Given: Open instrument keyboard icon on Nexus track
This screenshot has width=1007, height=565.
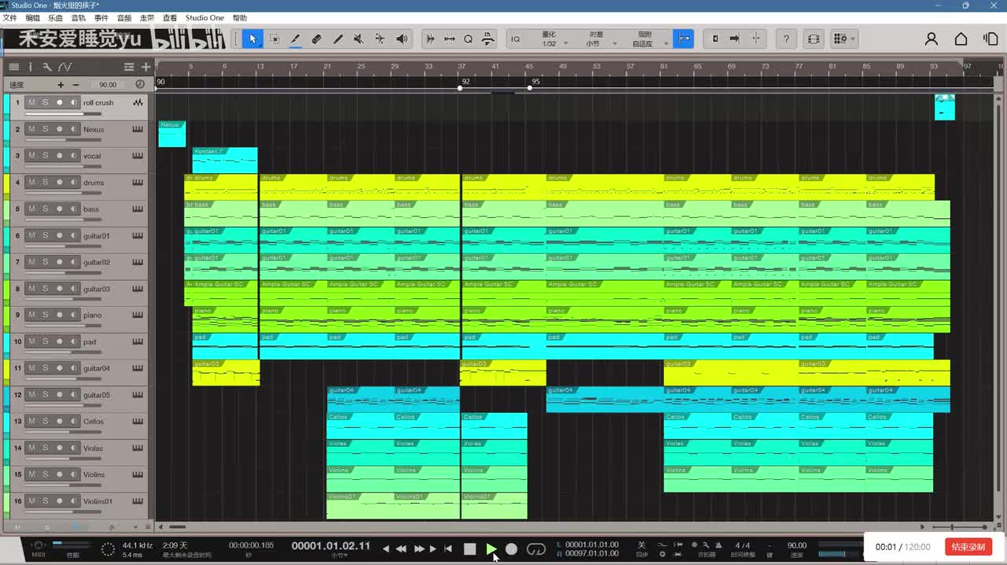Looking at the screenshot, I should (138, 129).
